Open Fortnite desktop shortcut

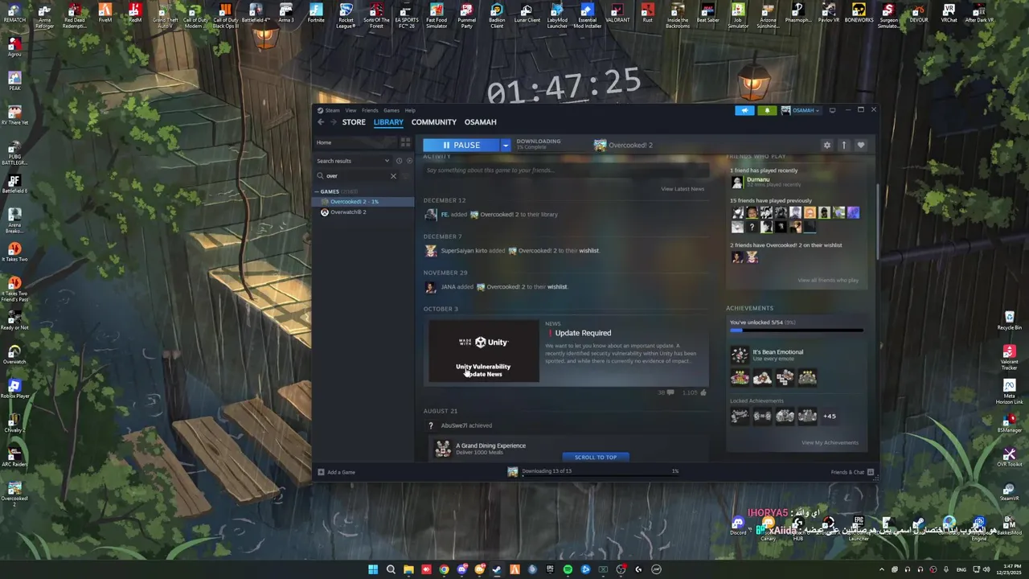[x=316, y=15]
